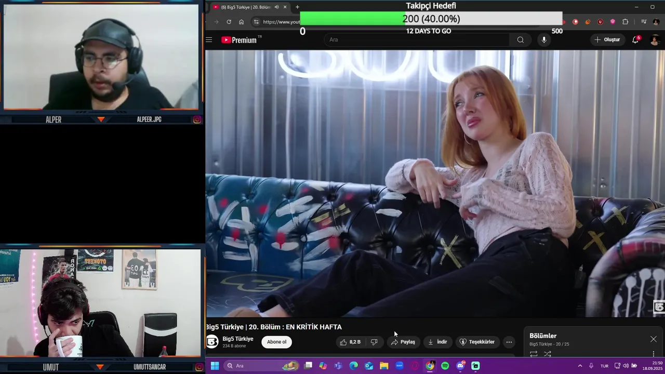The height and width of the screenshot is (374, 665).
Task: Open YouTube notifications bell
Action: coord(635,39)
